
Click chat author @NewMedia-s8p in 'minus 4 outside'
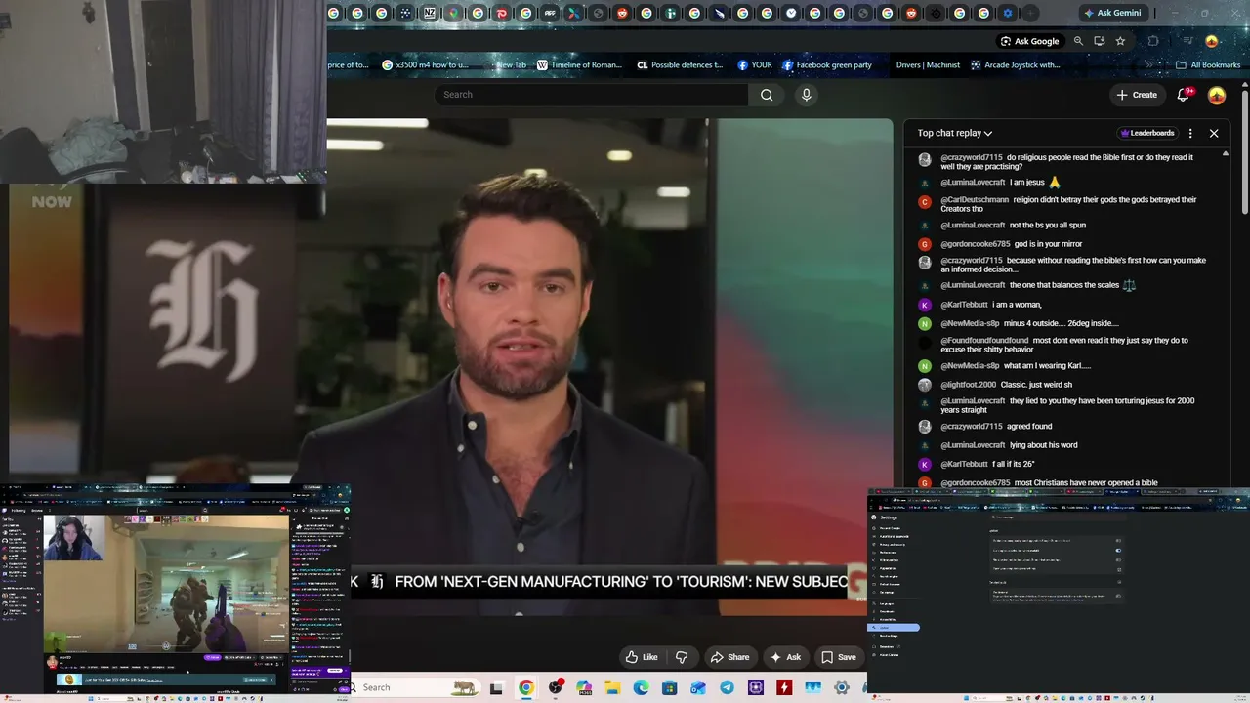point(970,323)
